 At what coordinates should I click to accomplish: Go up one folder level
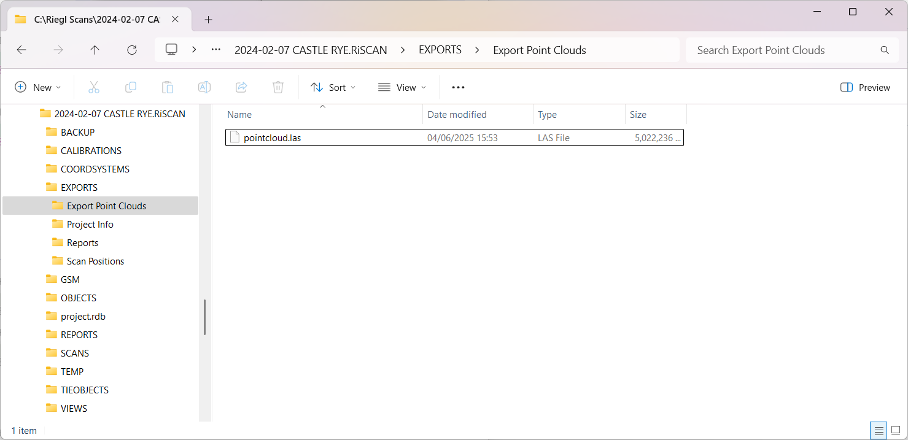(x=95, y=50)
